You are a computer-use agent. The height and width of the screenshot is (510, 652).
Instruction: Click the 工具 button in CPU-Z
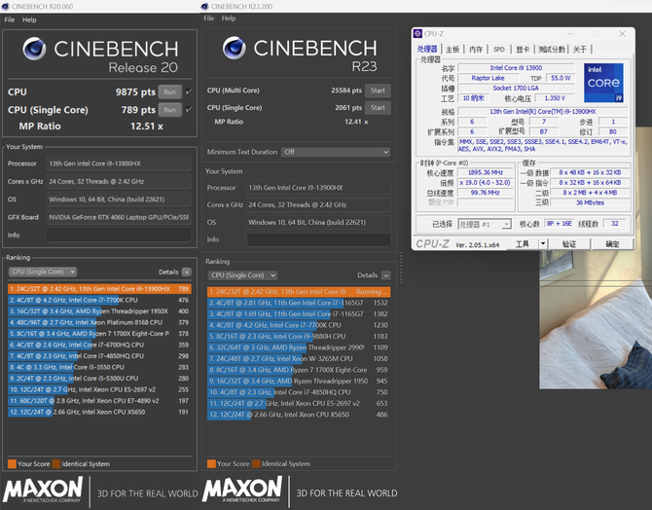pos(523,243)
